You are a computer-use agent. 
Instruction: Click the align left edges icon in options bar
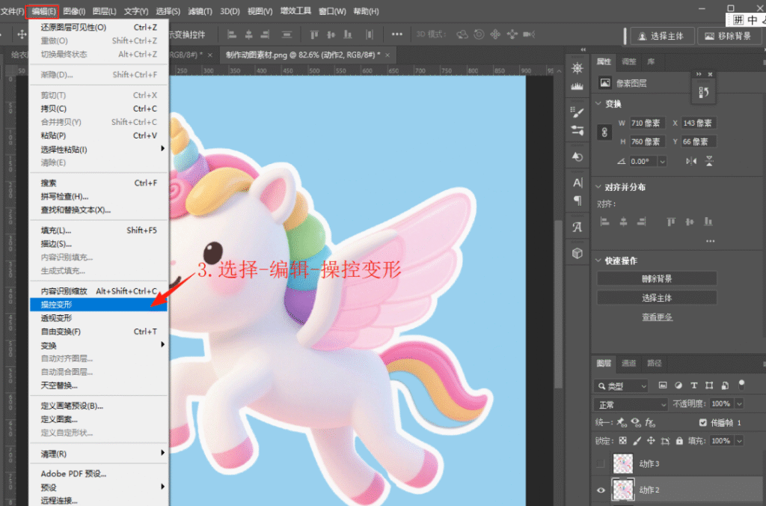coord(232,34)
